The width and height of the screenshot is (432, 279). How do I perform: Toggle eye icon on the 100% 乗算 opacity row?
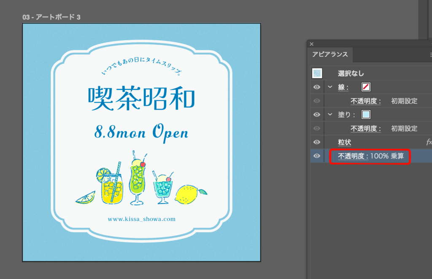pyautogui.click(x=317, y=156)
